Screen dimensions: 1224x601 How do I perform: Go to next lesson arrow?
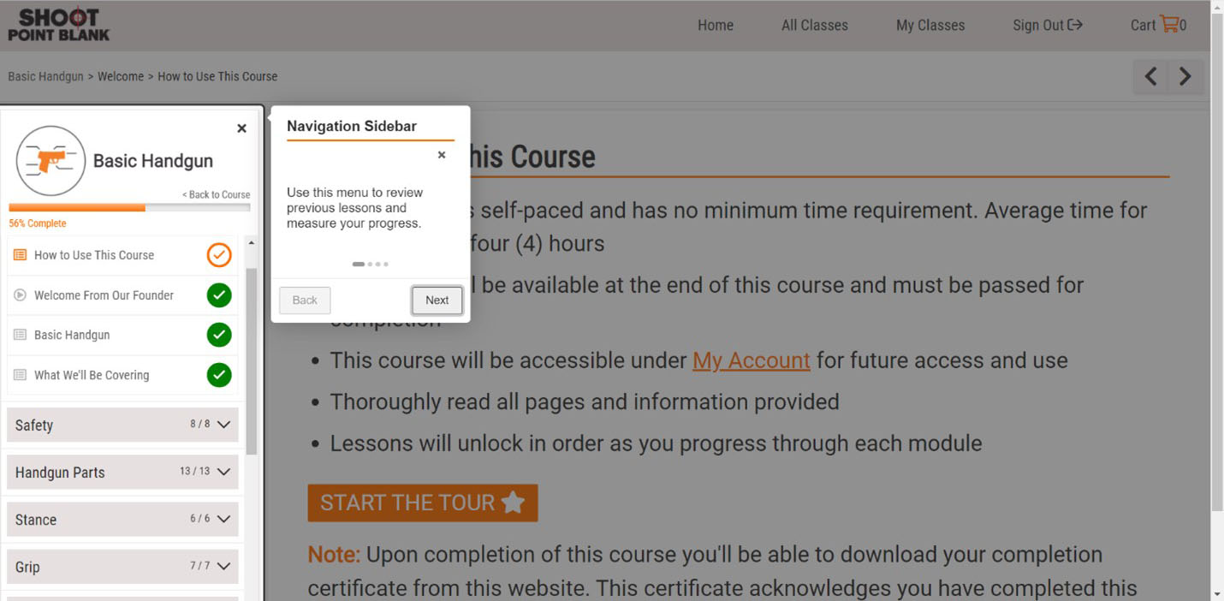coord(1185,77)
